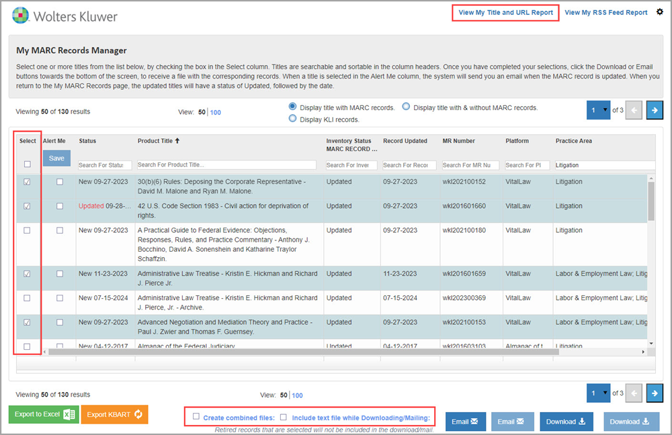The height and width of the screenshot is (435, 672).
Task: Check Alert Me for 30(b)(6) Rules row
Action: tap(60, 182)
